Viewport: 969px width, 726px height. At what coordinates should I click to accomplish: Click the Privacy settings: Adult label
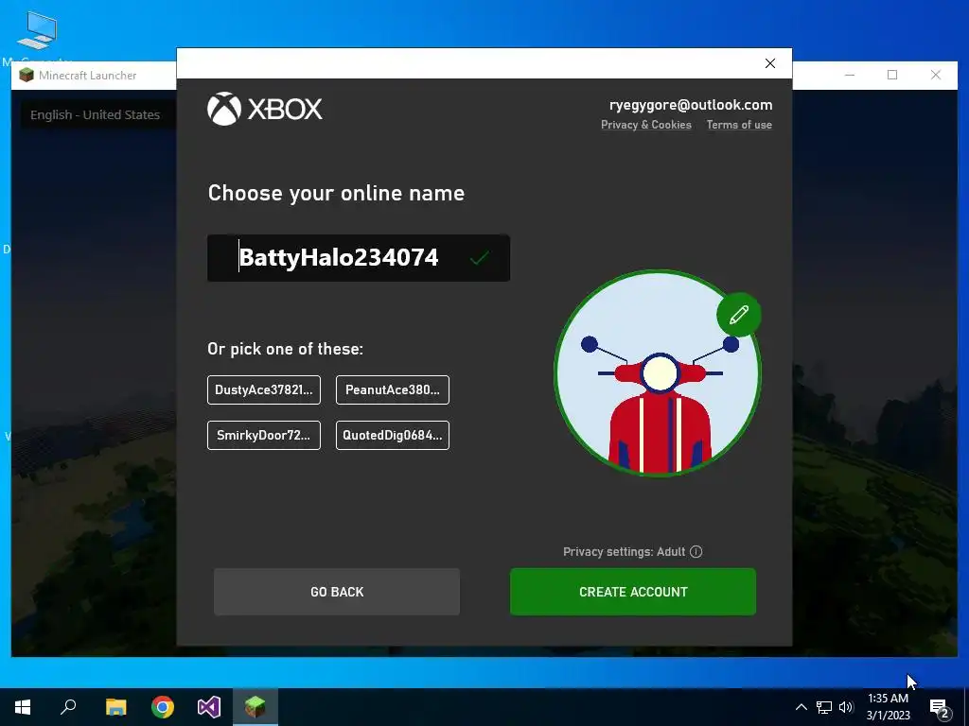point(625,552)
